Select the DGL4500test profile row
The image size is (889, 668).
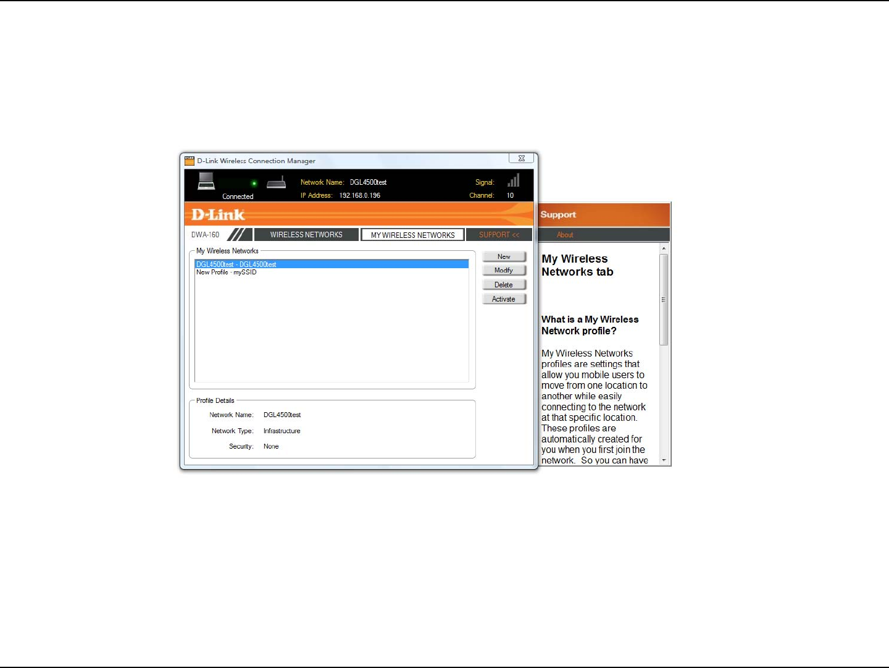[x=332, y=264]
